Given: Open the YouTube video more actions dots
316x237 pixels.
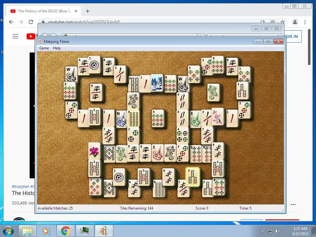Looking at the screenshot, I should point(293,205).
